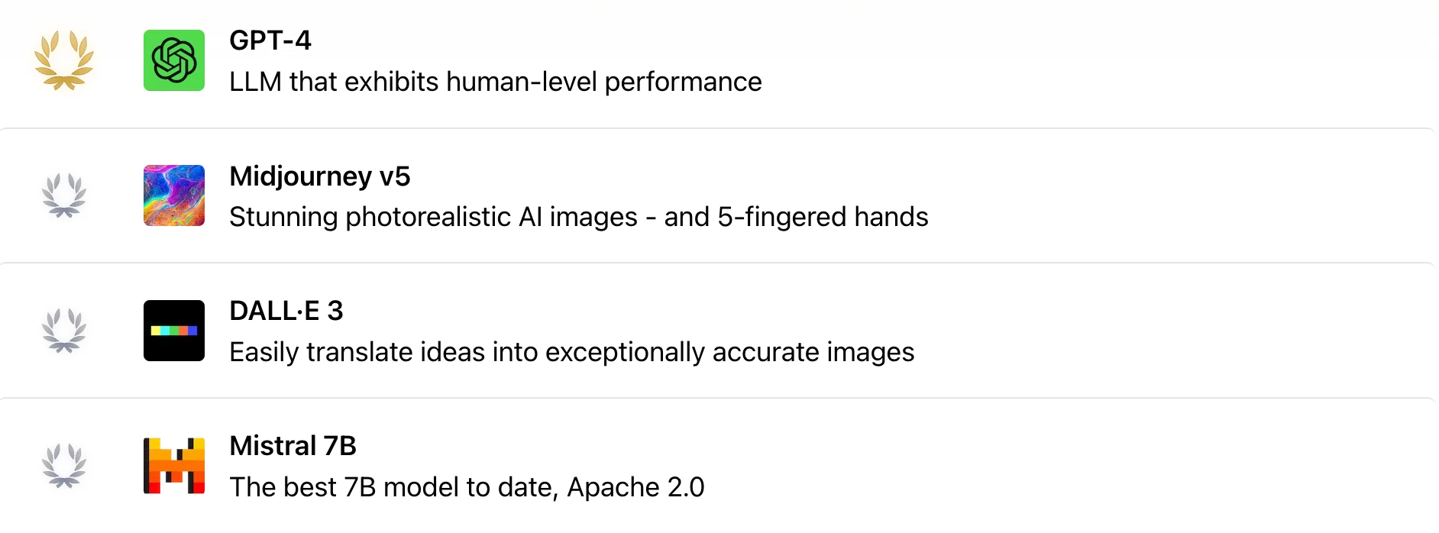The height and width of the screenshot is (533, 1439).
Task: Open the DALL·E 3 title link
Action: [x=286, y=311]
